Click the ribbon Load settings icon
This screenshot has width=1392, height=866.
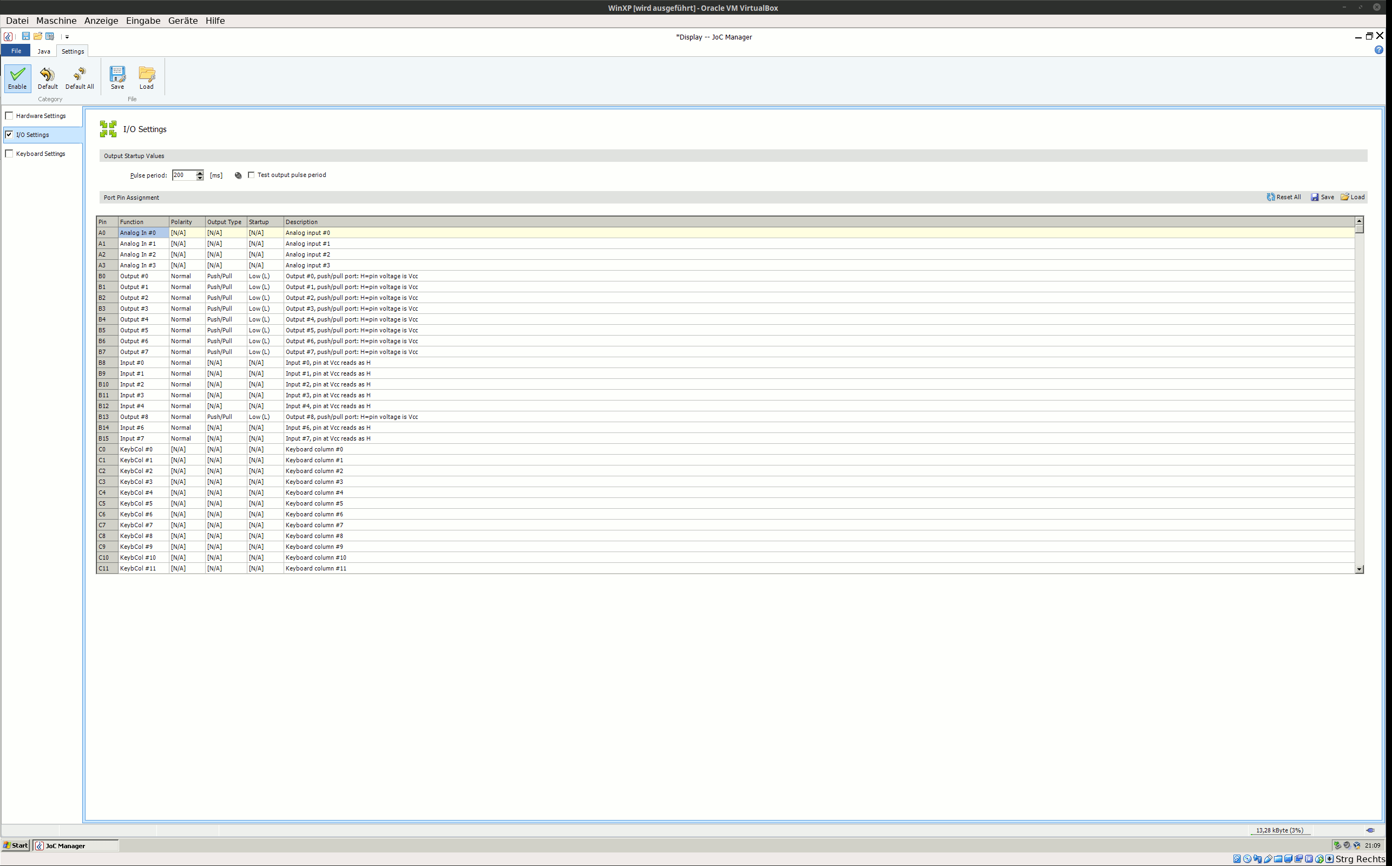point(147,74)
